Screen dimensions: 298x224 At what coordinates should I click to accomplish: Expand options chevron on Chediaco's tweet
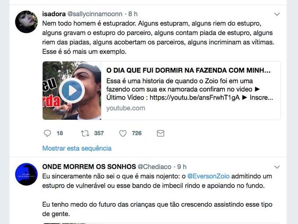pos(277,167)
